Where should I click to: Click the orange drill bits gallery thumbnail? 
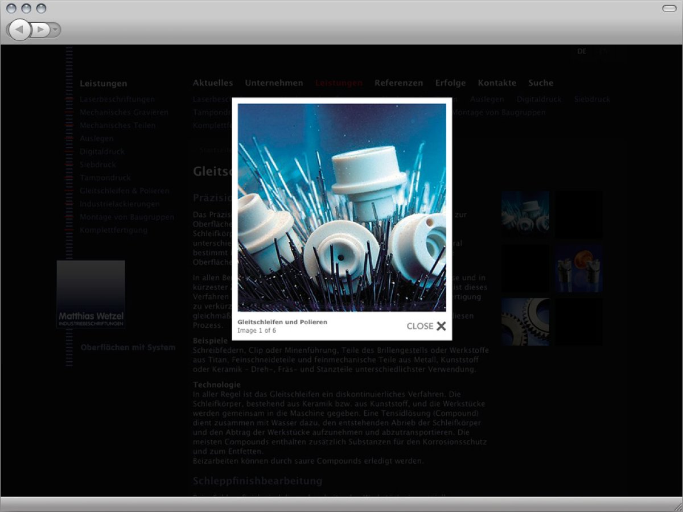tap(579, 268)
